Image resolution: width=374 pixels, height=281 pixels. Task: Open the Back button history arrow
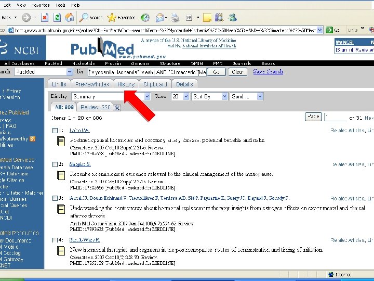coord(16,18)
